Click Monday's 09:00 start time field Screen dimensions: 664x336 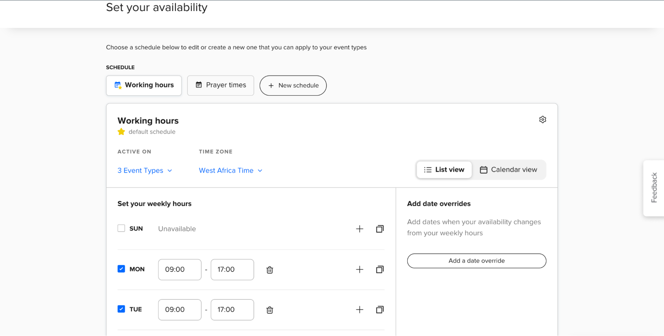[179, 270]
